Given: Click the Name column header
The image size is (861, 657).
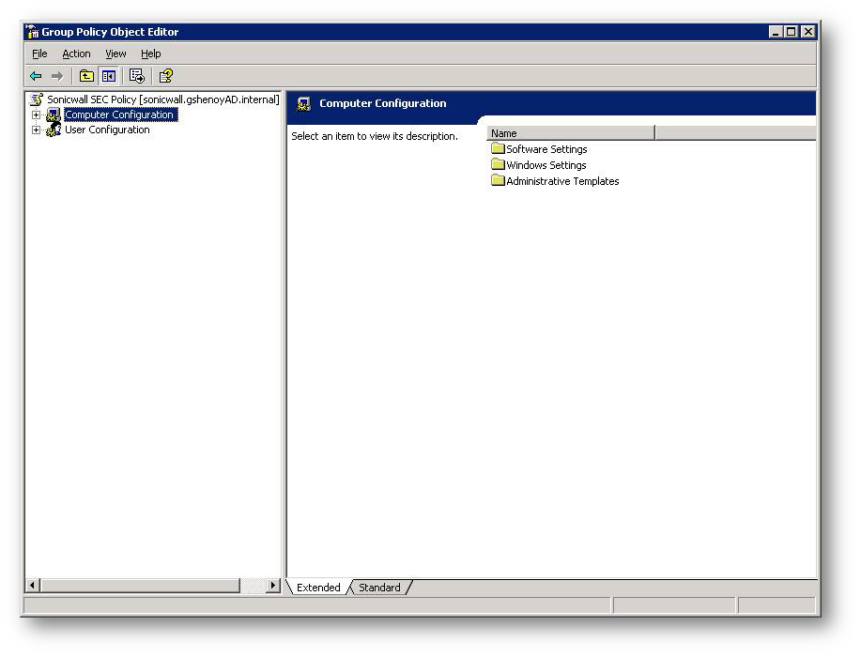Looking at the screenshot, I should (x=570, y=133).
